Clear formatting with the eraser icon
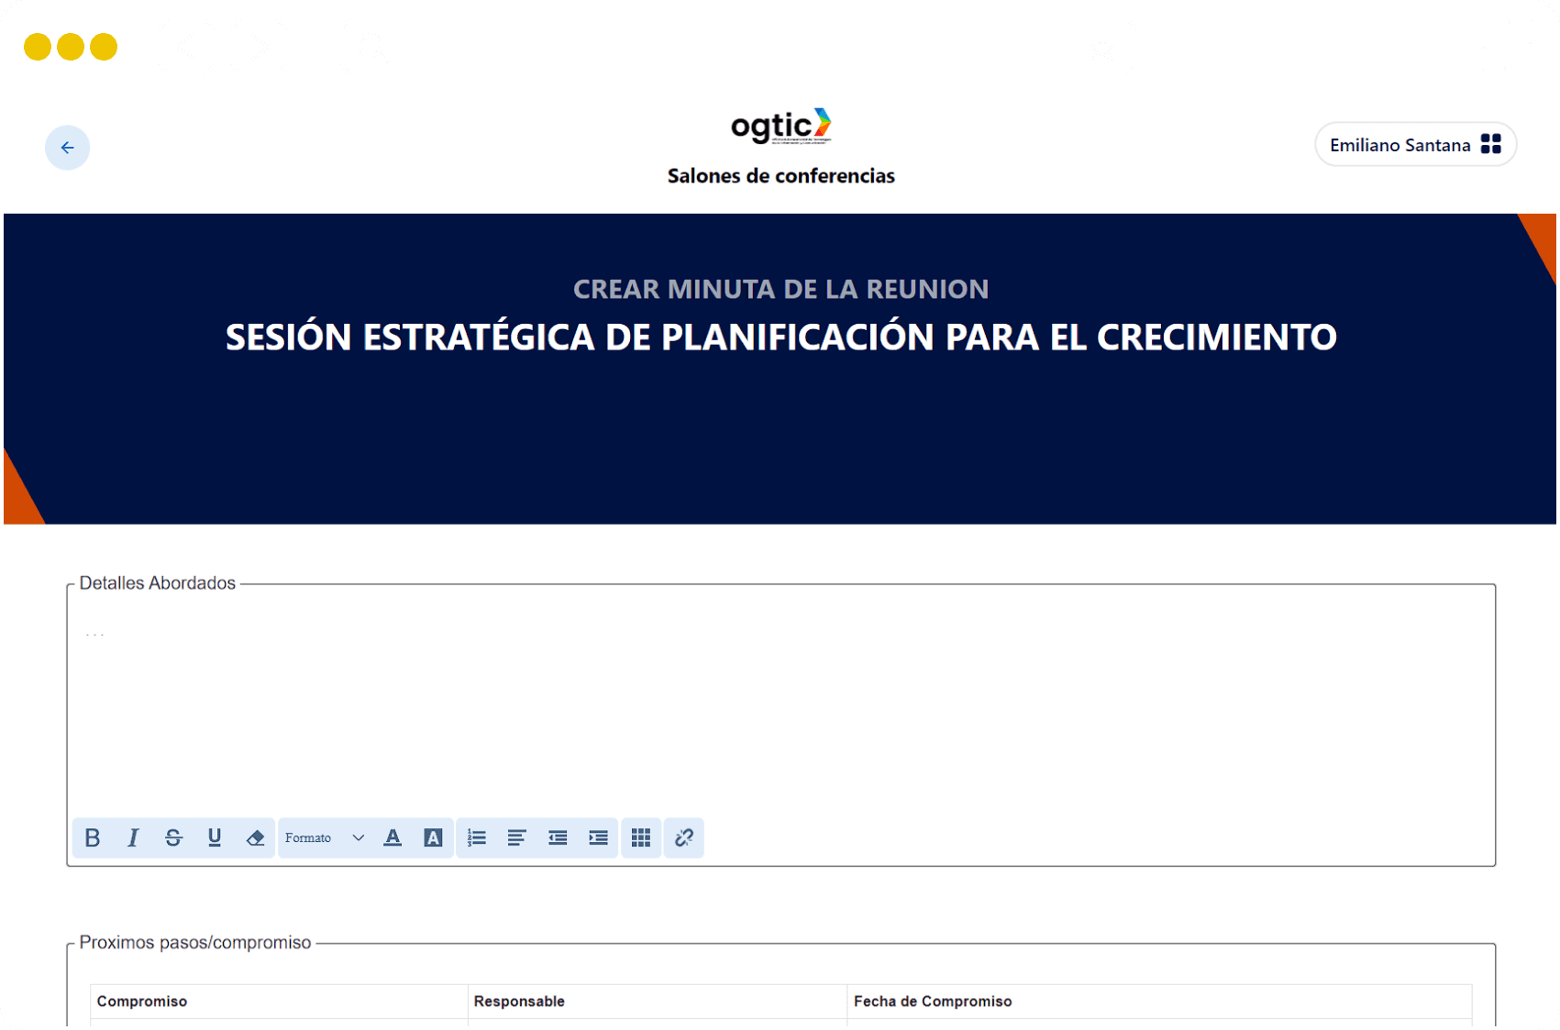 pyautogui.click(x=255, y=837)
